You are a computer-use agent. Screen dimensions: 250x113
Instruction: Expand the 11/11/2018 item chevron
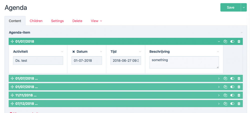pos(219,95)
